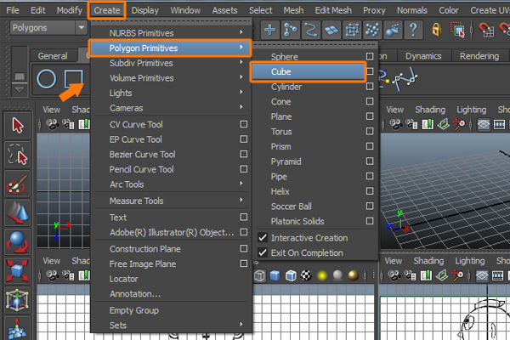The image size is (510, 340).
Task: Click the NURBS square shelf icon
Action: [x=74, y=79]
